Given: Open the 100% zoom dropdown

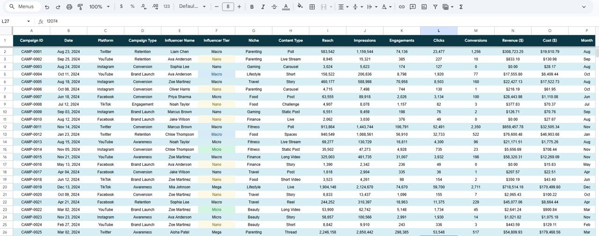Looking at the screenshot, I should pyautogui.click(x=99, y=7).
